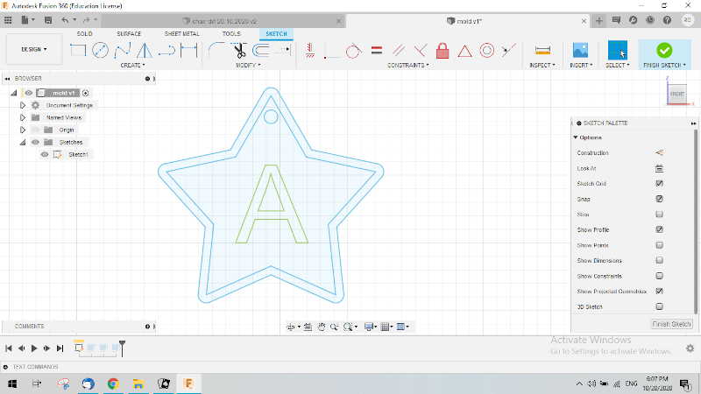Apply the Equal constraint
This screenshot has height=394, width=701.
click(x=377, y=51)
